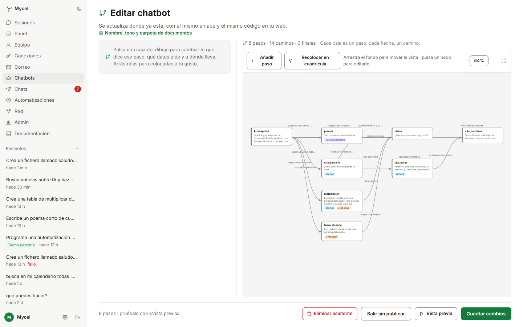Click the logout icon at sidebar bottom
The image size is (523, 327).
coord(78,317)
